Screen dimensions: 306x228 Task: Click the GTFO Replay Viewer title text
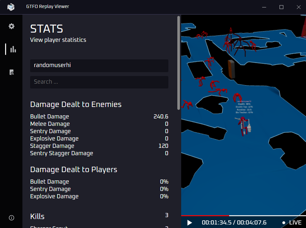click(48, 6)
